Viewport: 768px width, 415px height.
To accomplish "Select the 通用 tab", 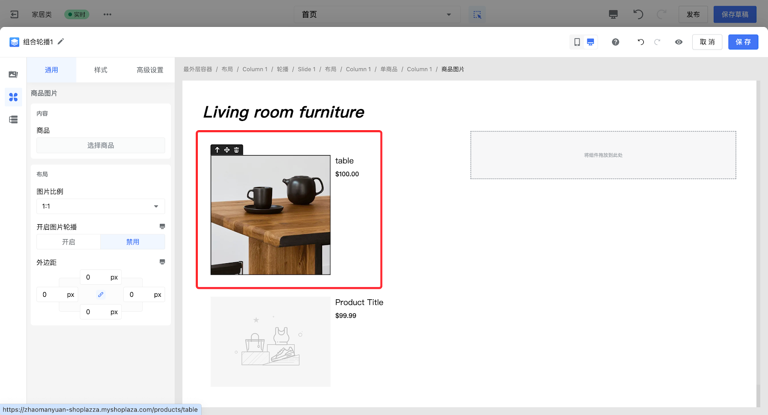I will point(51,70).
